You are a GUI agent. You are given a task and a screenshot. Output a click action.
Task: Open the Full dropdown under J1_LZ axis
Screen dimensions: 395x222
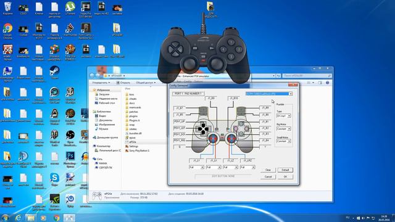pos(230,167)
